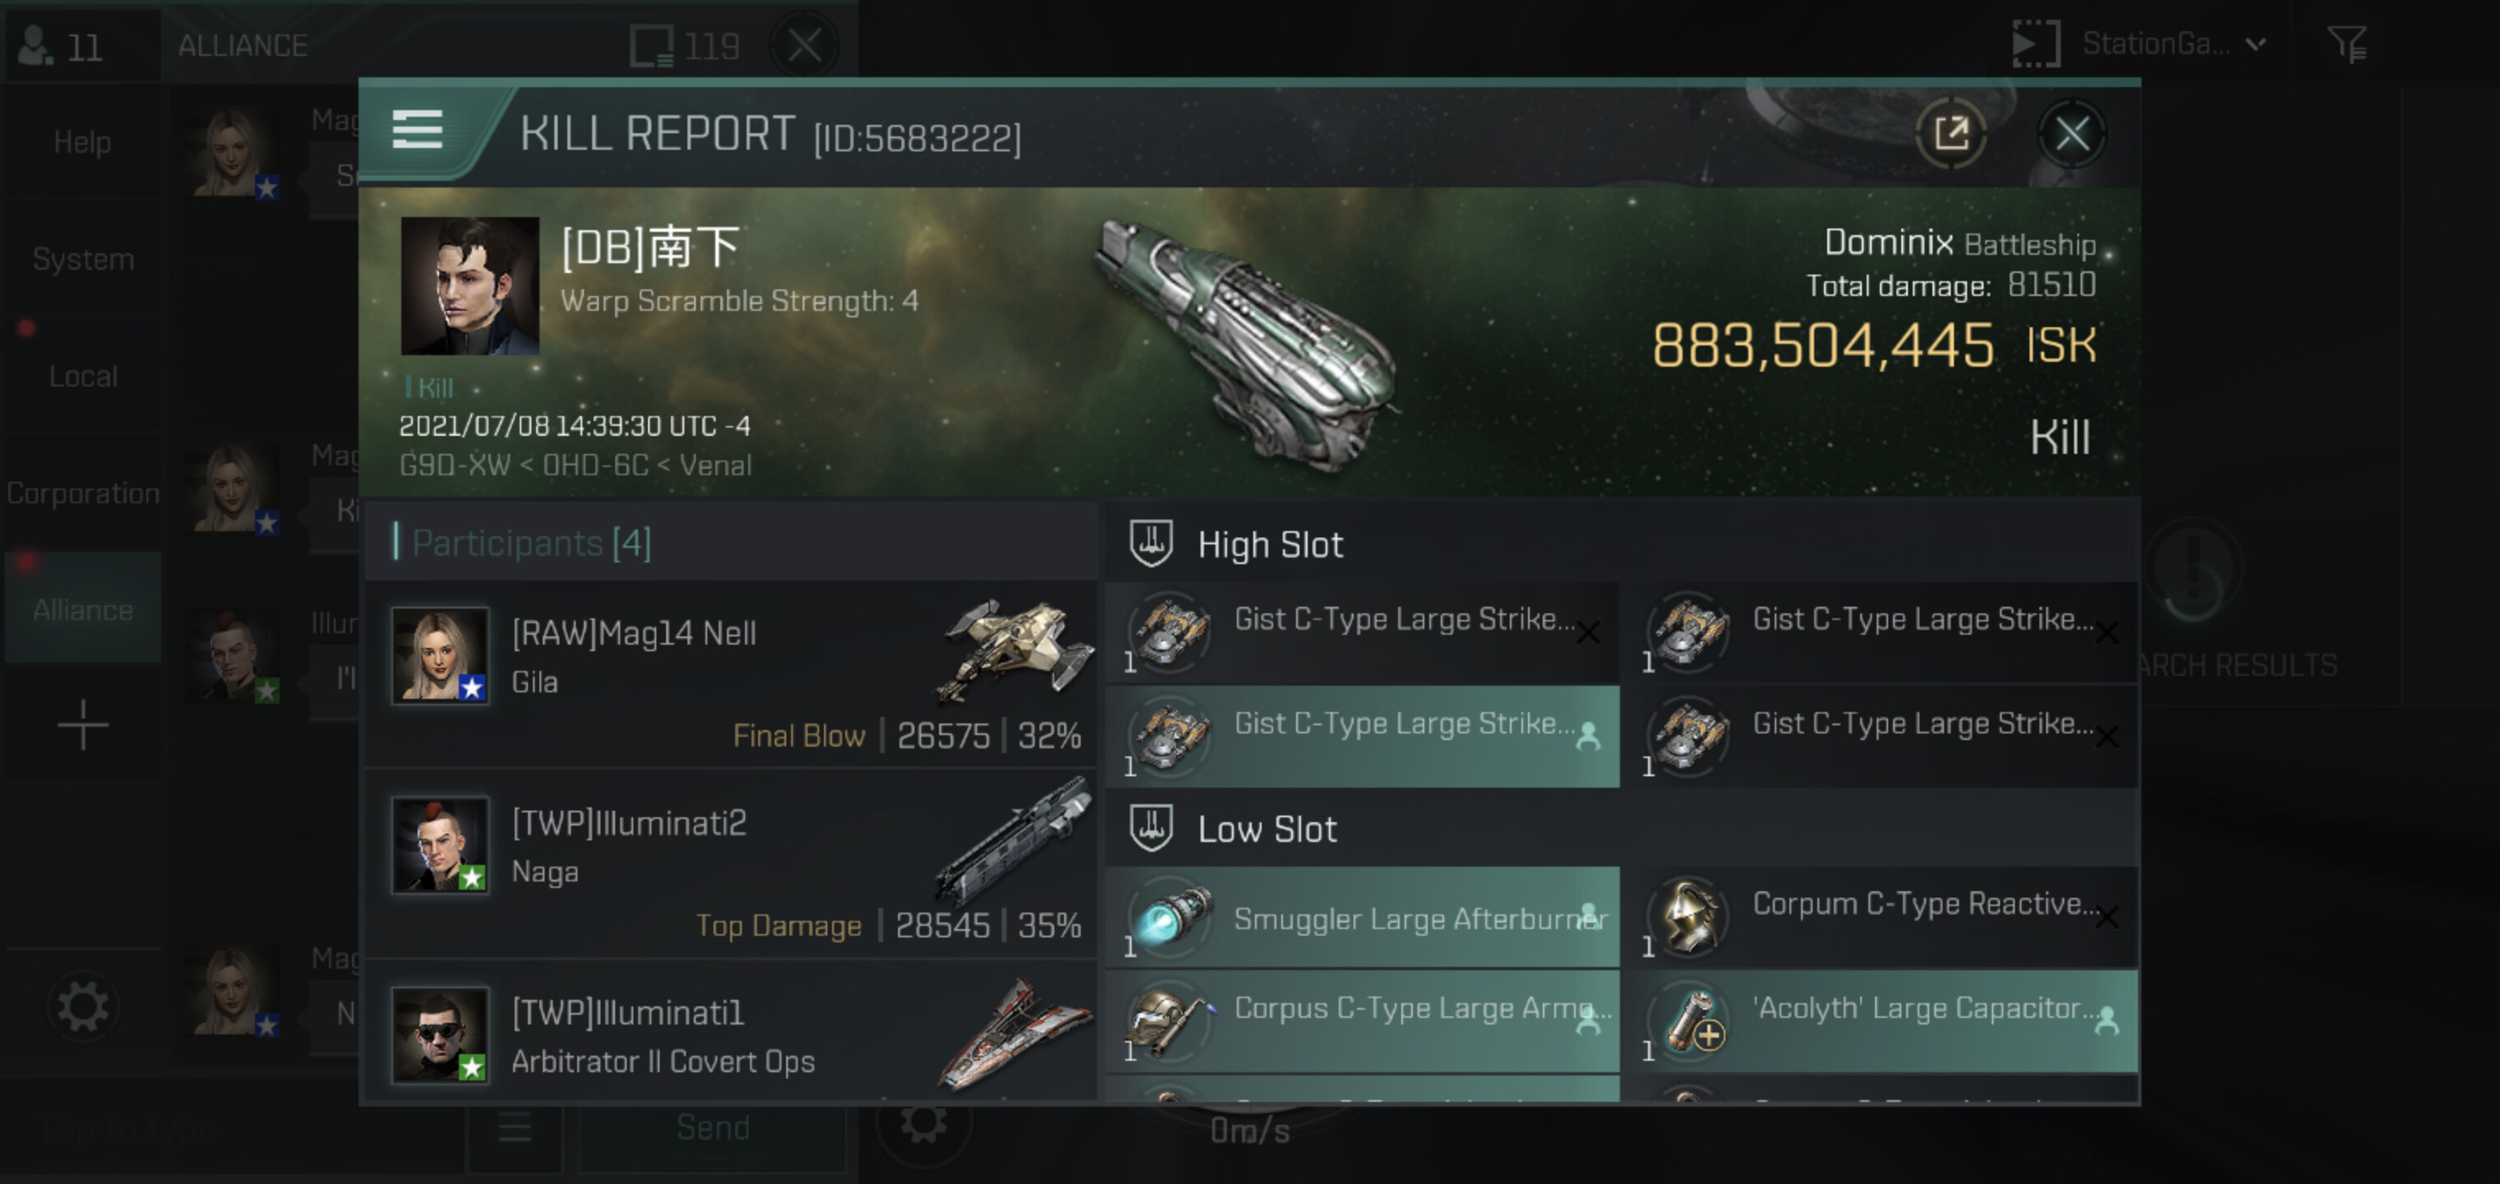Close the kill report window
Image resolution: width=2500 pixels, height=1184 pixels.
point(2071,133)
